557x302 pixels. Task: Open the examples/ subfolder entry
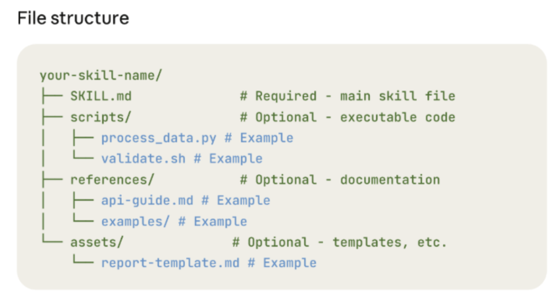135,222
